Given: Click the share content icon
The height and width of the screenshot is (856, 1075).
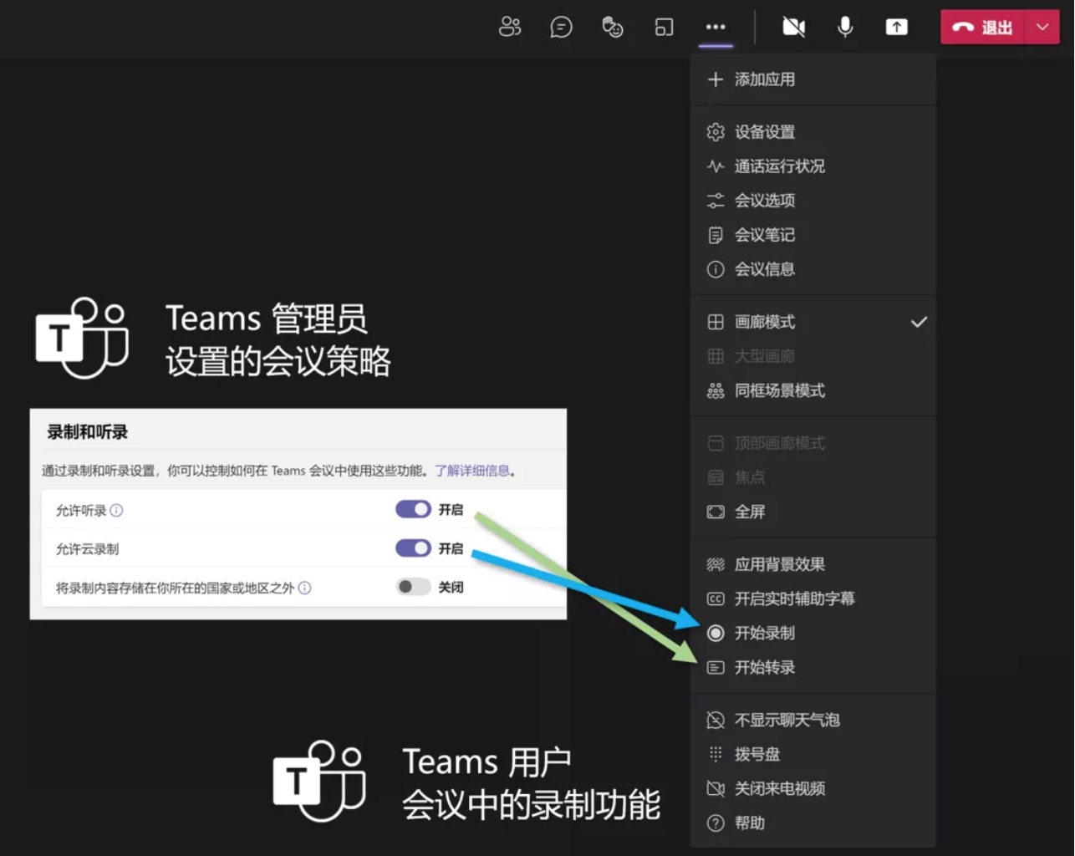Looking at the screenshot, I should tap(896, 27).
